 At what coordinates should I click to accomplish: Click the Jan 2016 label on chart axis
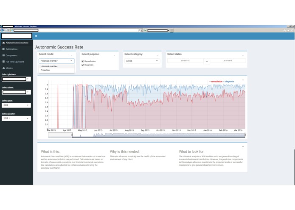(x=207, y=130)
